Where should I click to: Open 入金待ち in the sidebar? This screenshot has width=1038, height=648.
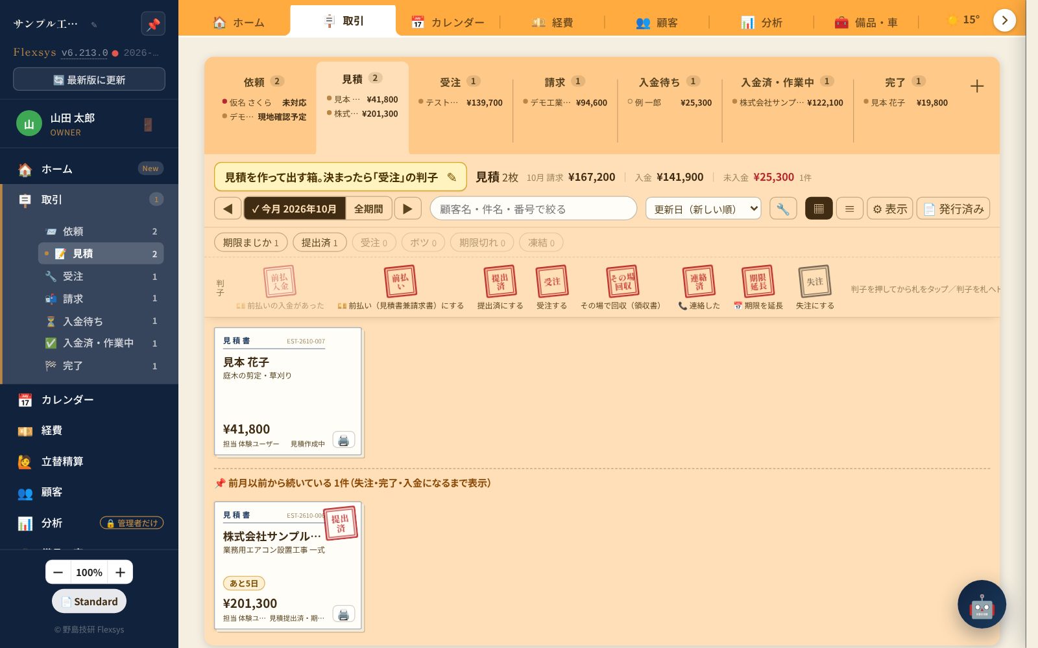coord(101,321)
